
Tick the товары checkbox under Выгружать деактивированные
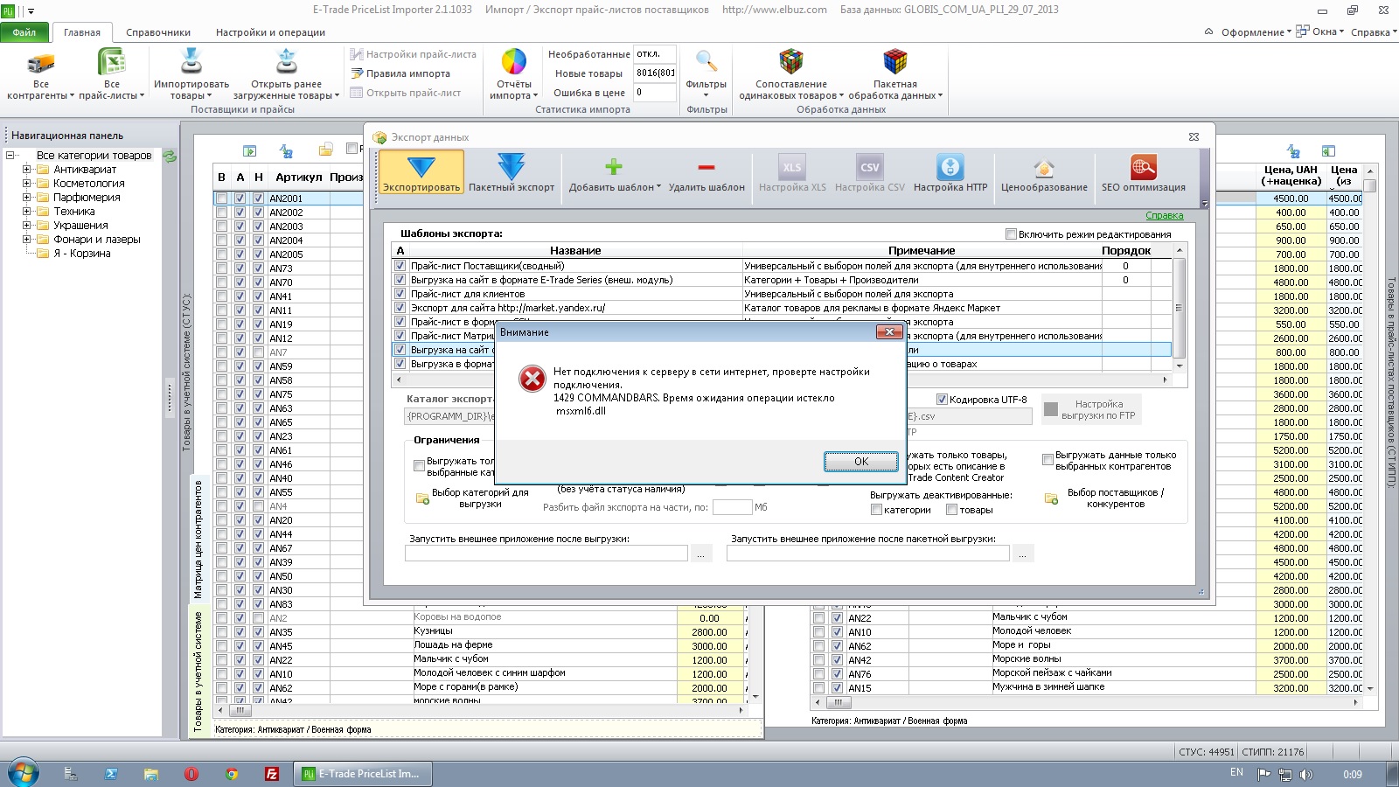951,510
